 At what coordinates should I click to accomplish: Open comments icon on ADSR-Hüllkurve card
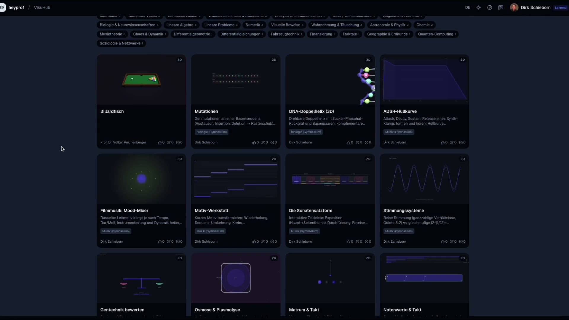click(x=461, y=143)
